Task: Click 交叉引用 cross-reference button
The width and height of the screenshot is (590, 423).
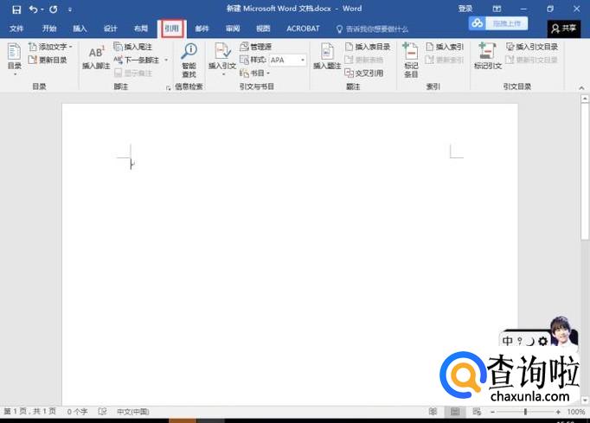Action: point(364,73)
